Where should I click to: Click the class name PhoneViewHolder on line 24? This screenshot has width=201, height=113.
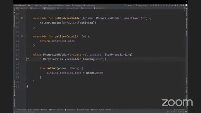pos(56,55)
